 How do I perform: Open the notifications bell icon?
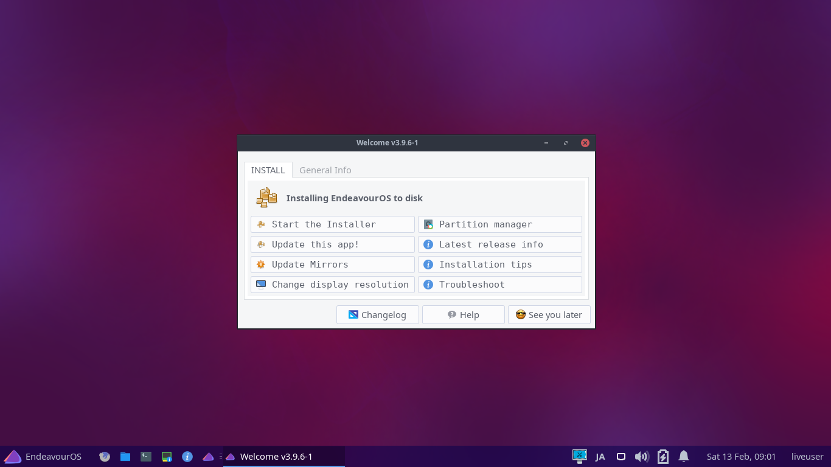[684, 456]
